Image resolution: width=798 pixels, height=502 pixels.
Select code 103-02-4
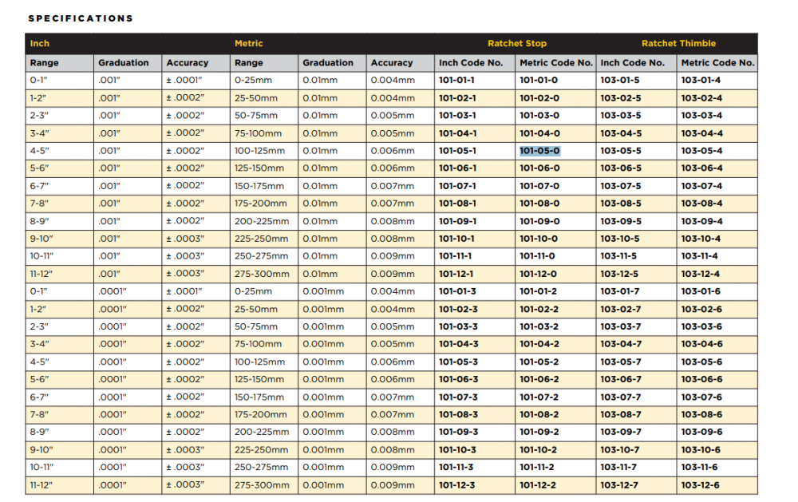(x=701, y=97)
